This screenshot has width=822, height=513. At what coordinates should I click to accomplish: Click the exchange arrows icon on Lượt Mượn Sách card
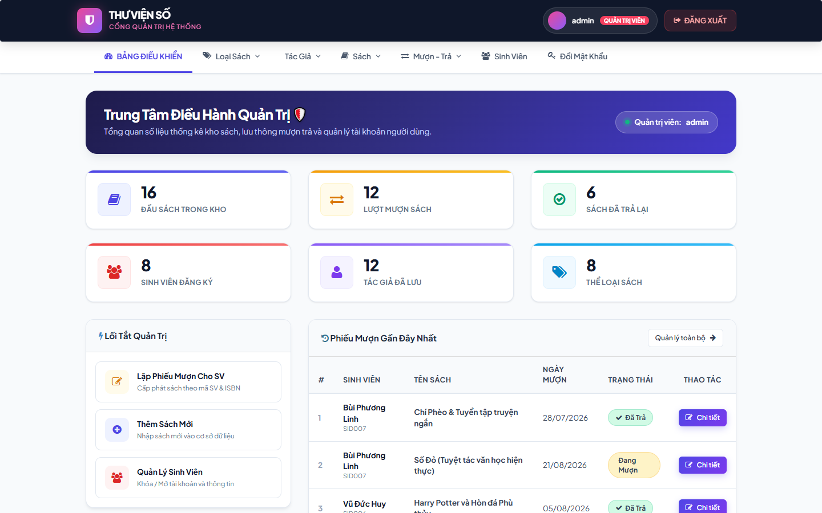[337, 199]
